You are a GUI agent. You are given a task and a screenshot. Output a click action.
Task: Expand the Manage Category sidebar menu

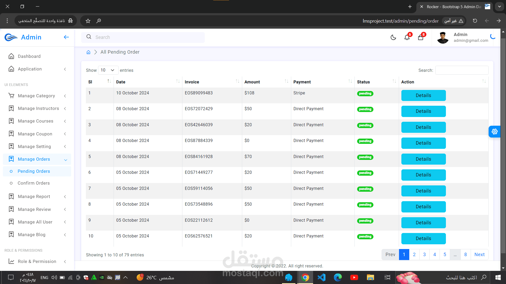tap(37, 96)
